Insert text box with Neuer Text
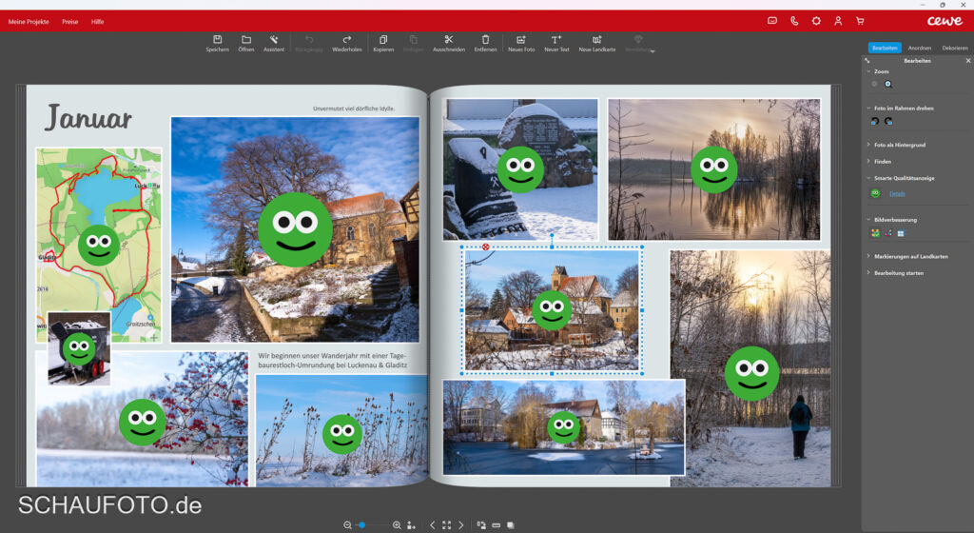 tap(556, 40)
